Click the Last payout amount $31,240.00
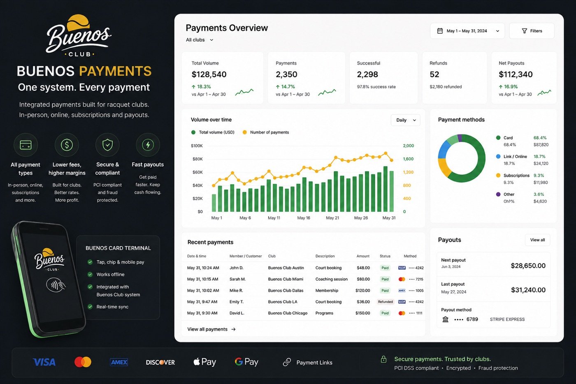The height and width of the screenshot is (384, 576). (x=528, y=290)
